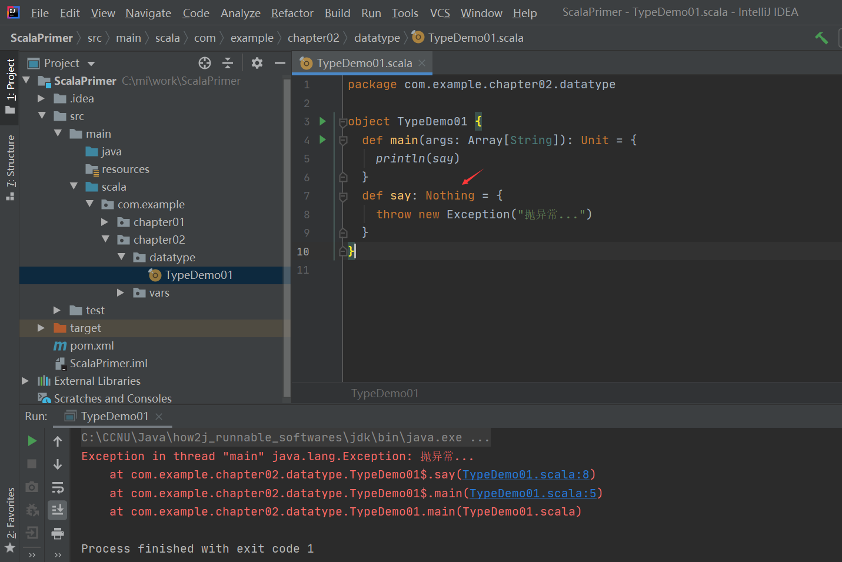
Task: Click TypeDemo01.scala breadcrumb in navigation bar
Action: [x=468, y=38]
